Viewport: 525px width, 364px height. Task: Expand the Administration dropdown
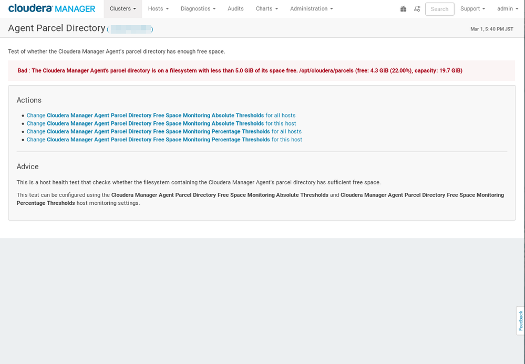(x=311, y=8)
